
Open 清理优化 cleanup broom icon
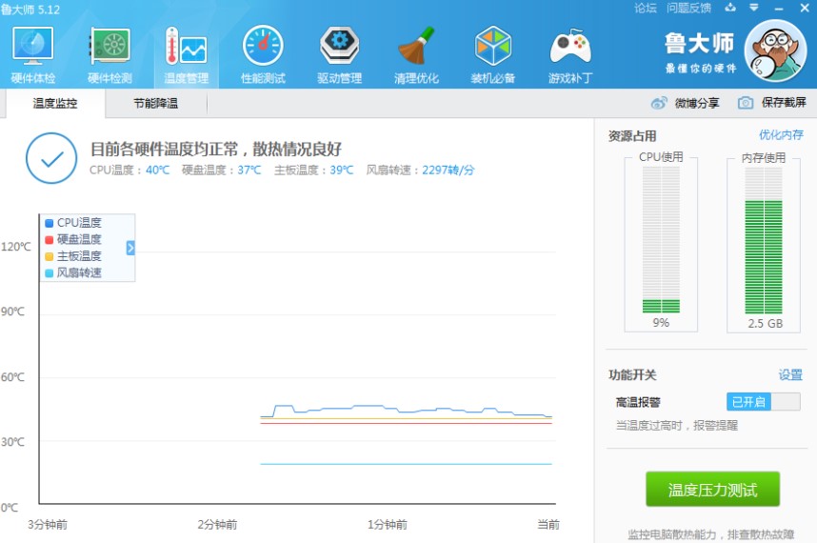pos(416,48)
